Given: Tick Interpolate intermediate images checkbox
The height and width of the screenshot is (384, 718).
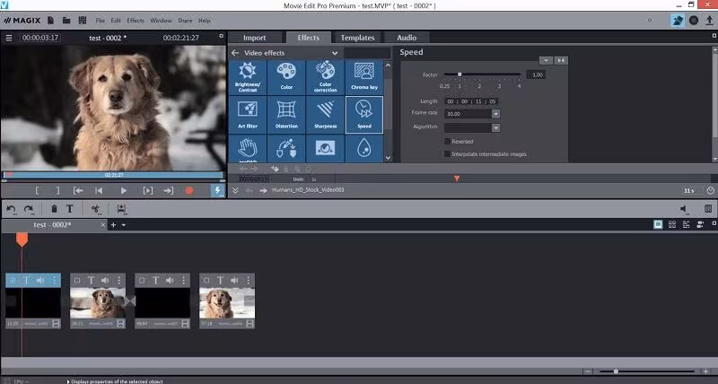Looking at the screenshot, I should pyautogui.click(x=447, y=154).
